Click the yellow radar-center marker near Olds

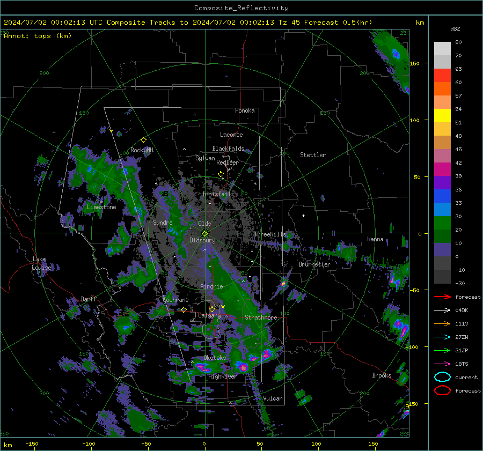pyautogui.click(x=204, y=233)
